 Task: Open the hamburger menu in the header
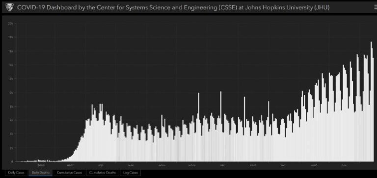pyautogui.click(x=376, y=7)
